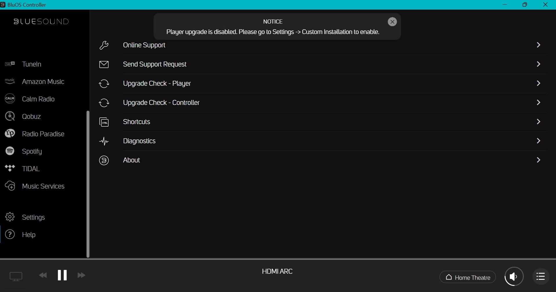Click the Diagnostics pulse icon
Image resolution: width=556 pixels, height=292 pixels.
click(x=104, y=141)
